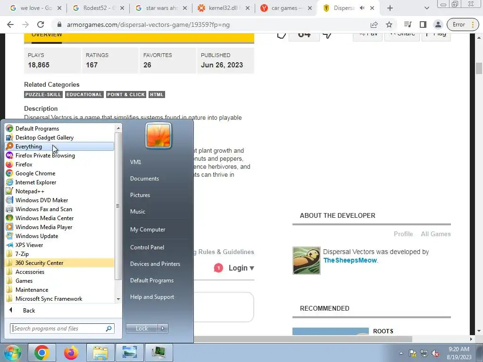Switch to the star wars tab
Viewport: 483px width, 362px height.
[x=161, y=8]
